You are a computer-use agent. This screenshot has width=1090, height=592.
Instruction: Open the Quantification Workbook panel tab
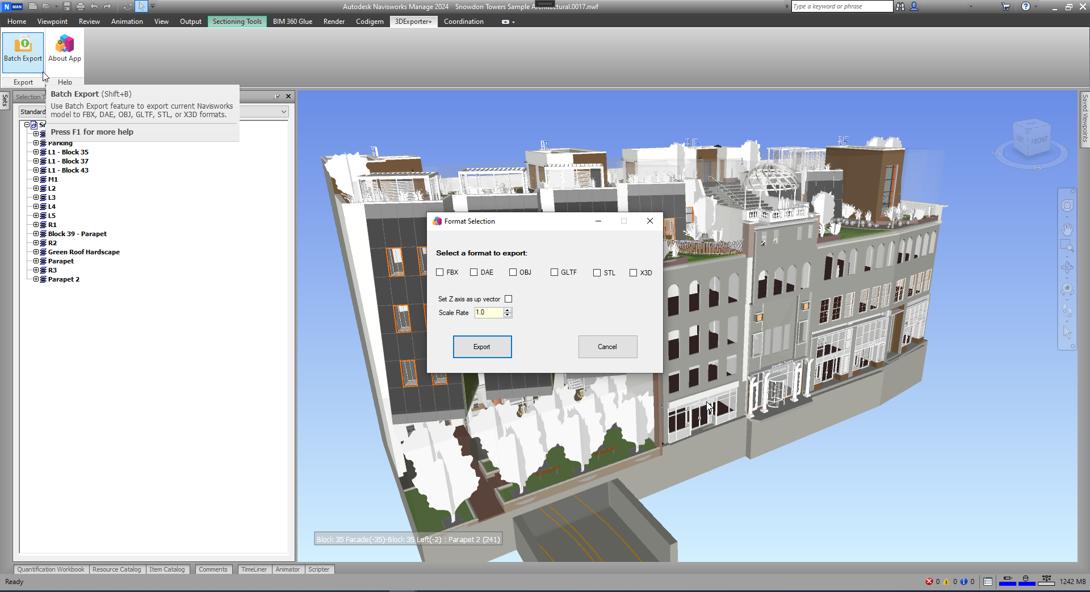click(x=51, y=569)
